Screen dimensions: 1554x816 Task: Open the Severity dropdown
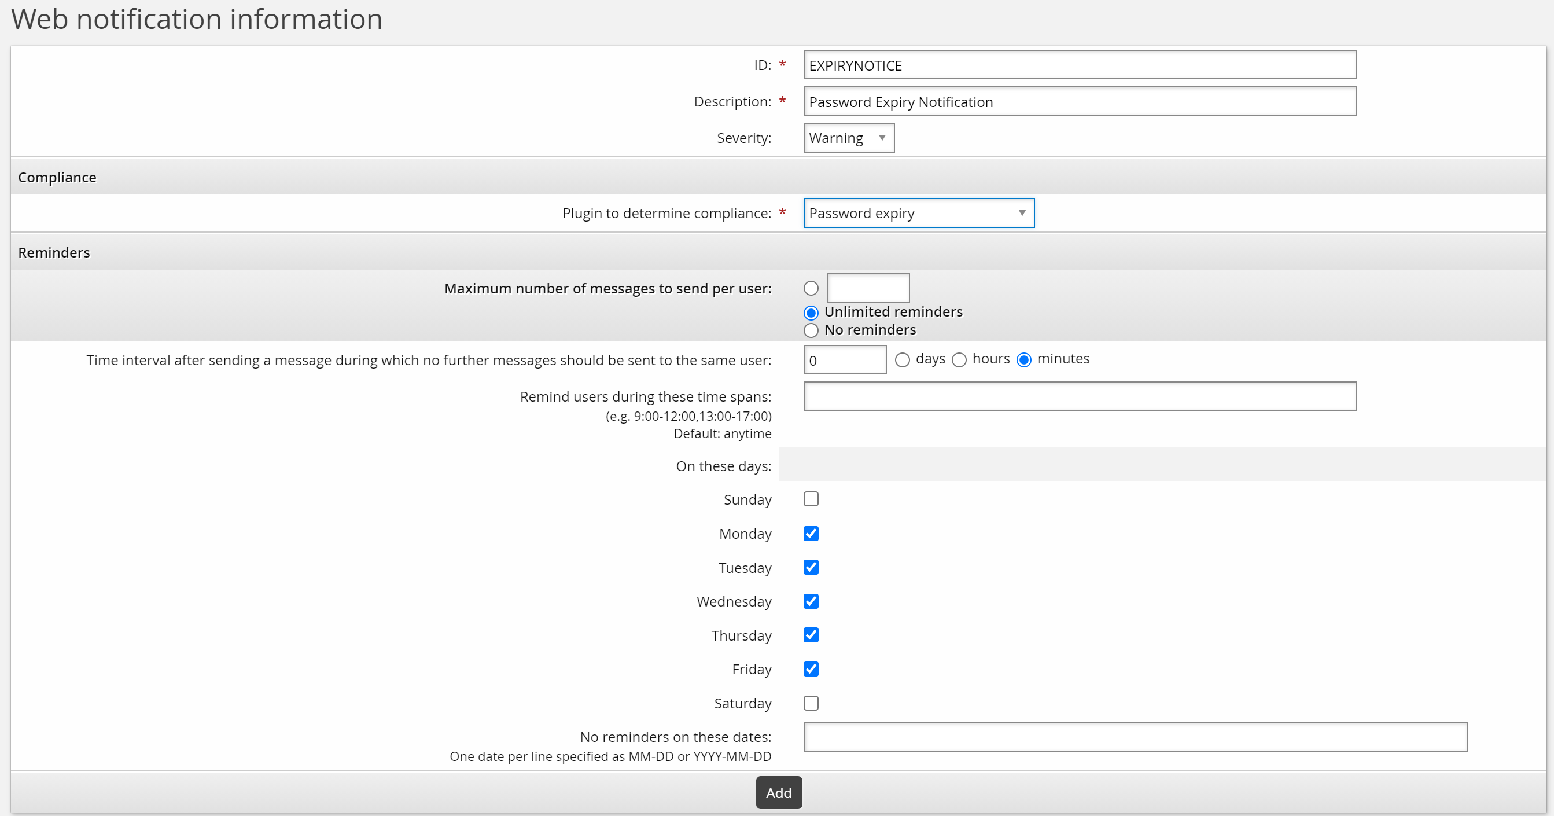coord(848,138)
